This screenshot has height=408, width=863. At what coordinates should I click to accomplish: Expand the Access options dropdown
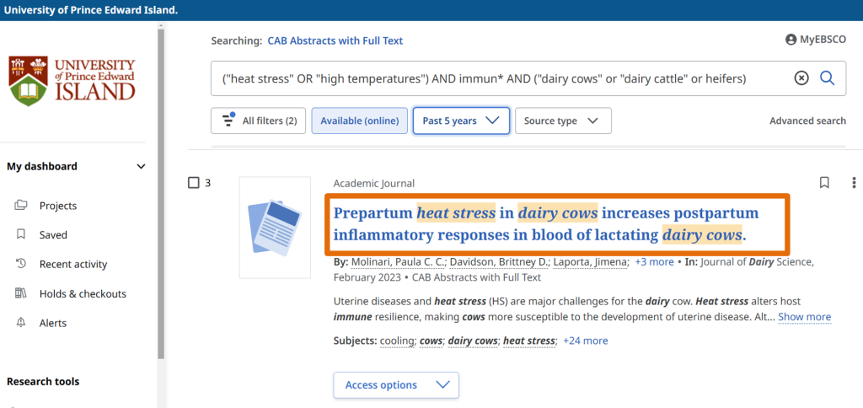click(396, 385)
